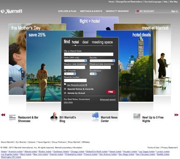Image resolution: width=180 pixels, height=159 pixels.
Task: Switch to the meeting space tab
Action: pos(102,42)
